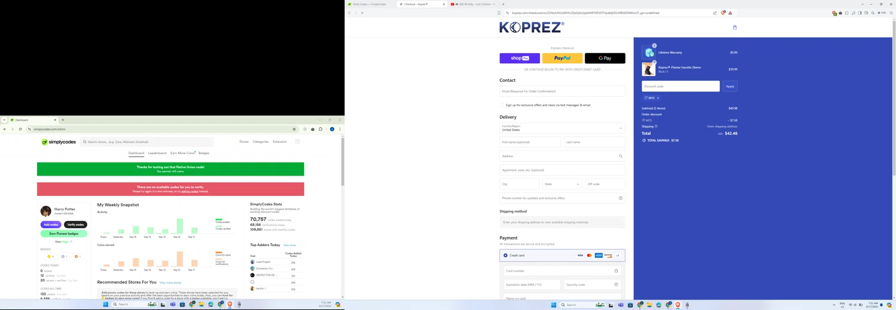Click the Email contact field
Image resolution: width=896 pixels, height=310 pixels.
click(x=562, y=91)
